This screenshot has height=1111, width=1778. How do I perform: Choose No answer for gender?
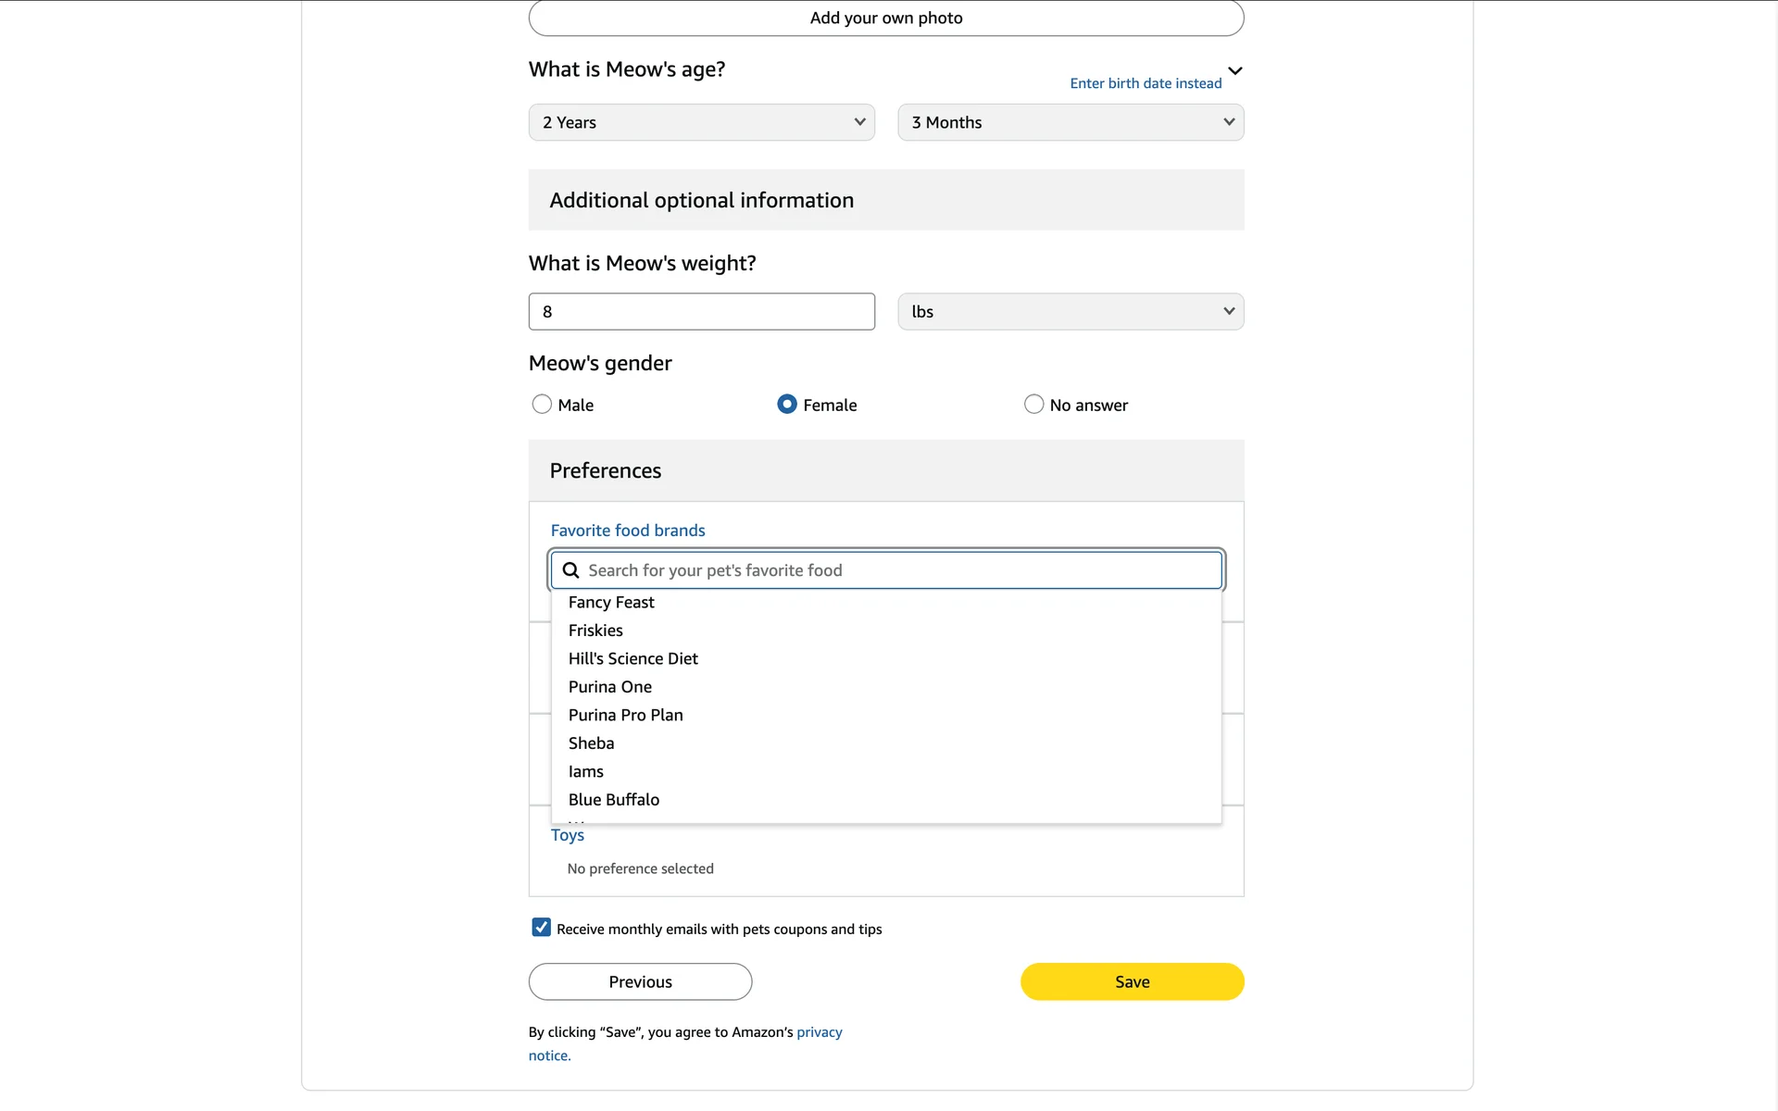(1033, 405)
